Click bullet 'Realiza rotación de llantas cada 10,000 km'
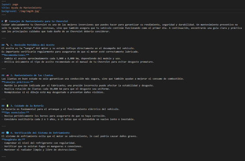Screen dimensions: 245x161 [x=56, y=89]
